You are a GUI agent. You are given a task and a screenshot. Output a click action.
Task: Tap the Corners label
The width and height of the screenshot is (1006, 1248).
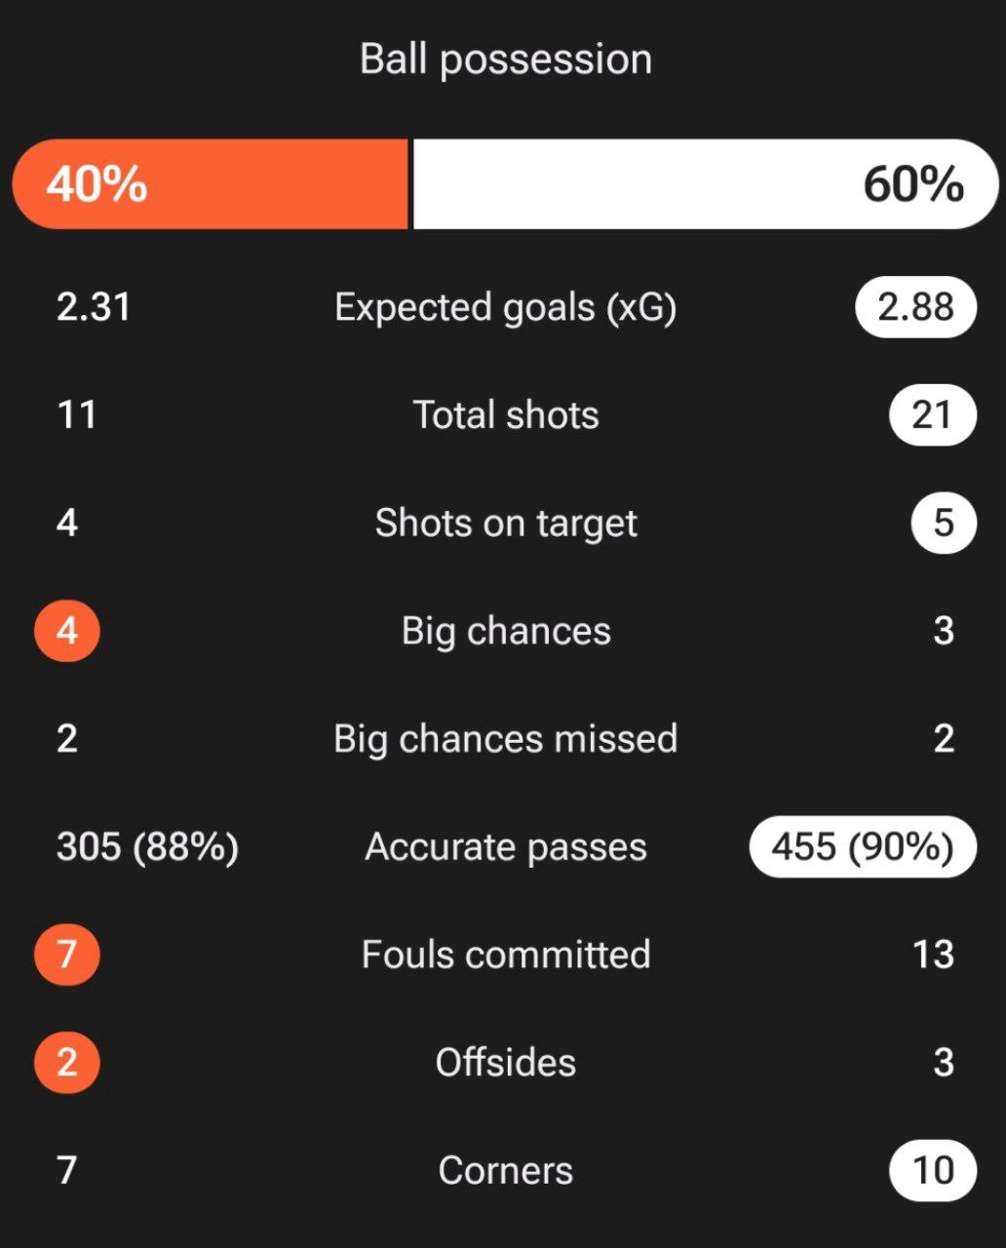point(506,1170)
